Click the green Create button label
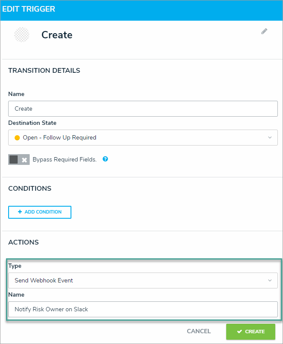 [255, 332]
